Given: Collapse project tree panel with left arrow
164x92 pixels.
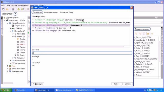Looking at the screenshot, I should (2, 18).
